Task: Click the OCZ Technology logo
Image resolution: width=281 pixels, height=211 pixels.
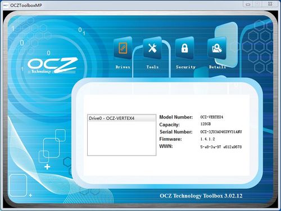Action: coord(52,65)
